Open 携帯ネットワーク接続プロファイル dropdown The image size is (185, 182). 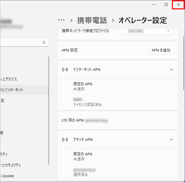149,31
